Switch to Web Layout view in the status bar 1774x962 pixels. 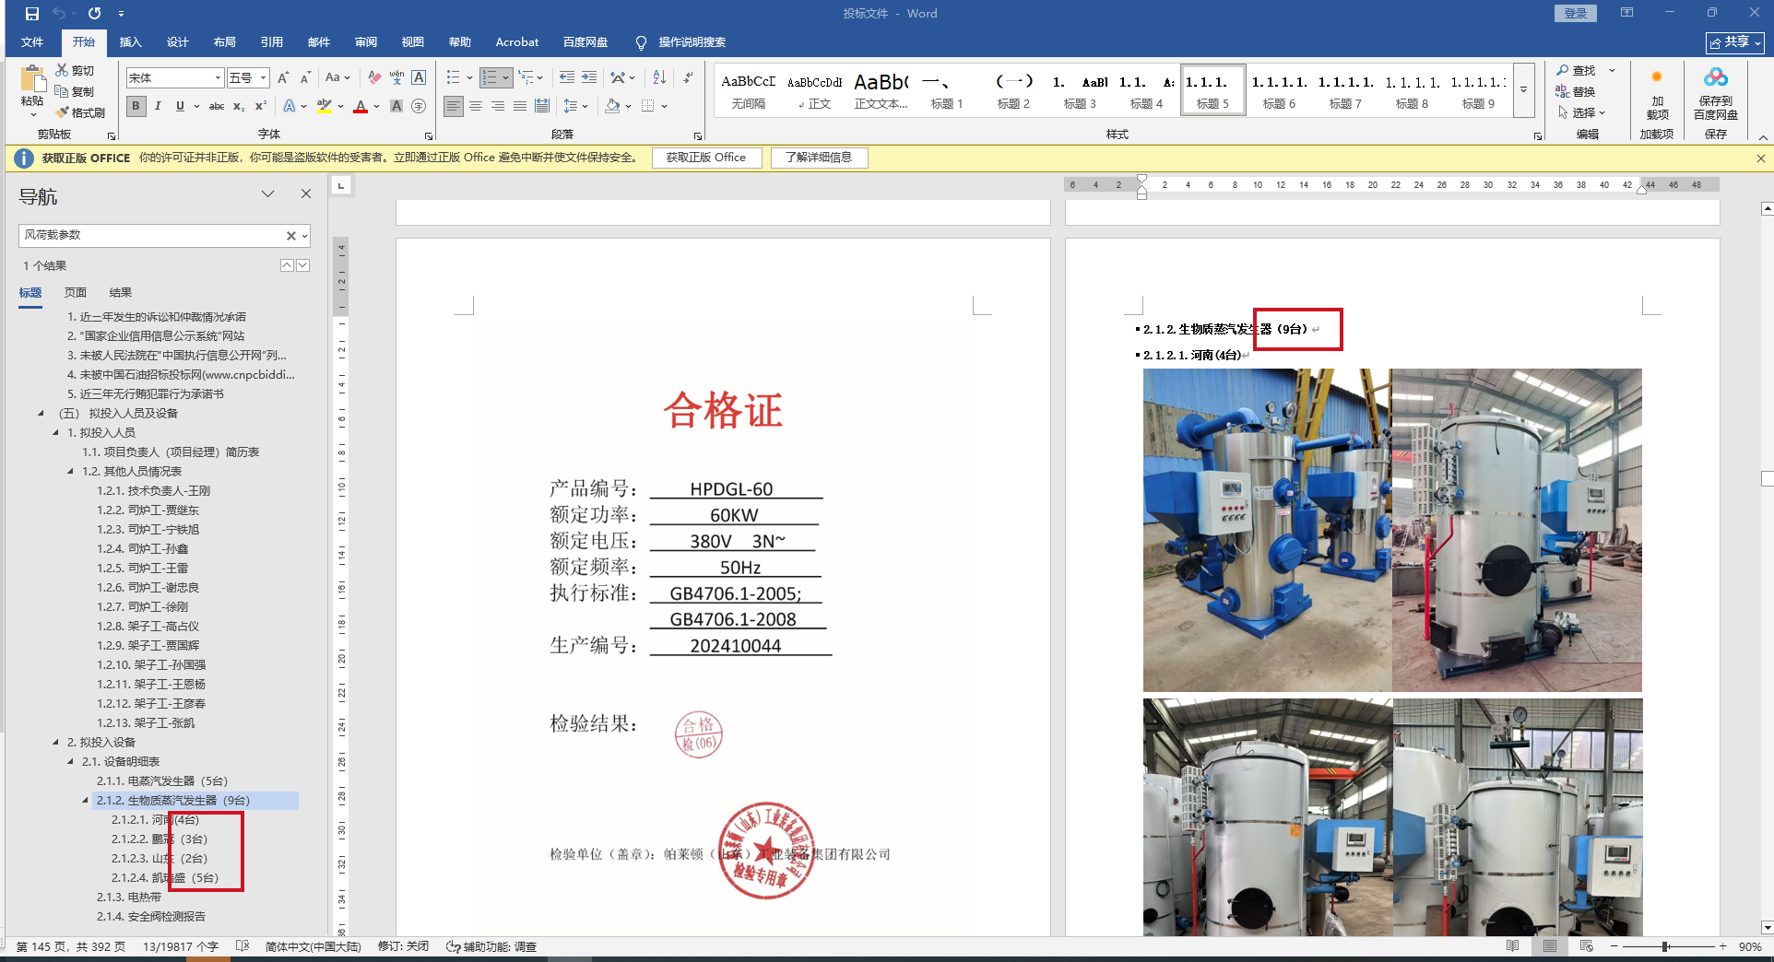coord(1586,946)
